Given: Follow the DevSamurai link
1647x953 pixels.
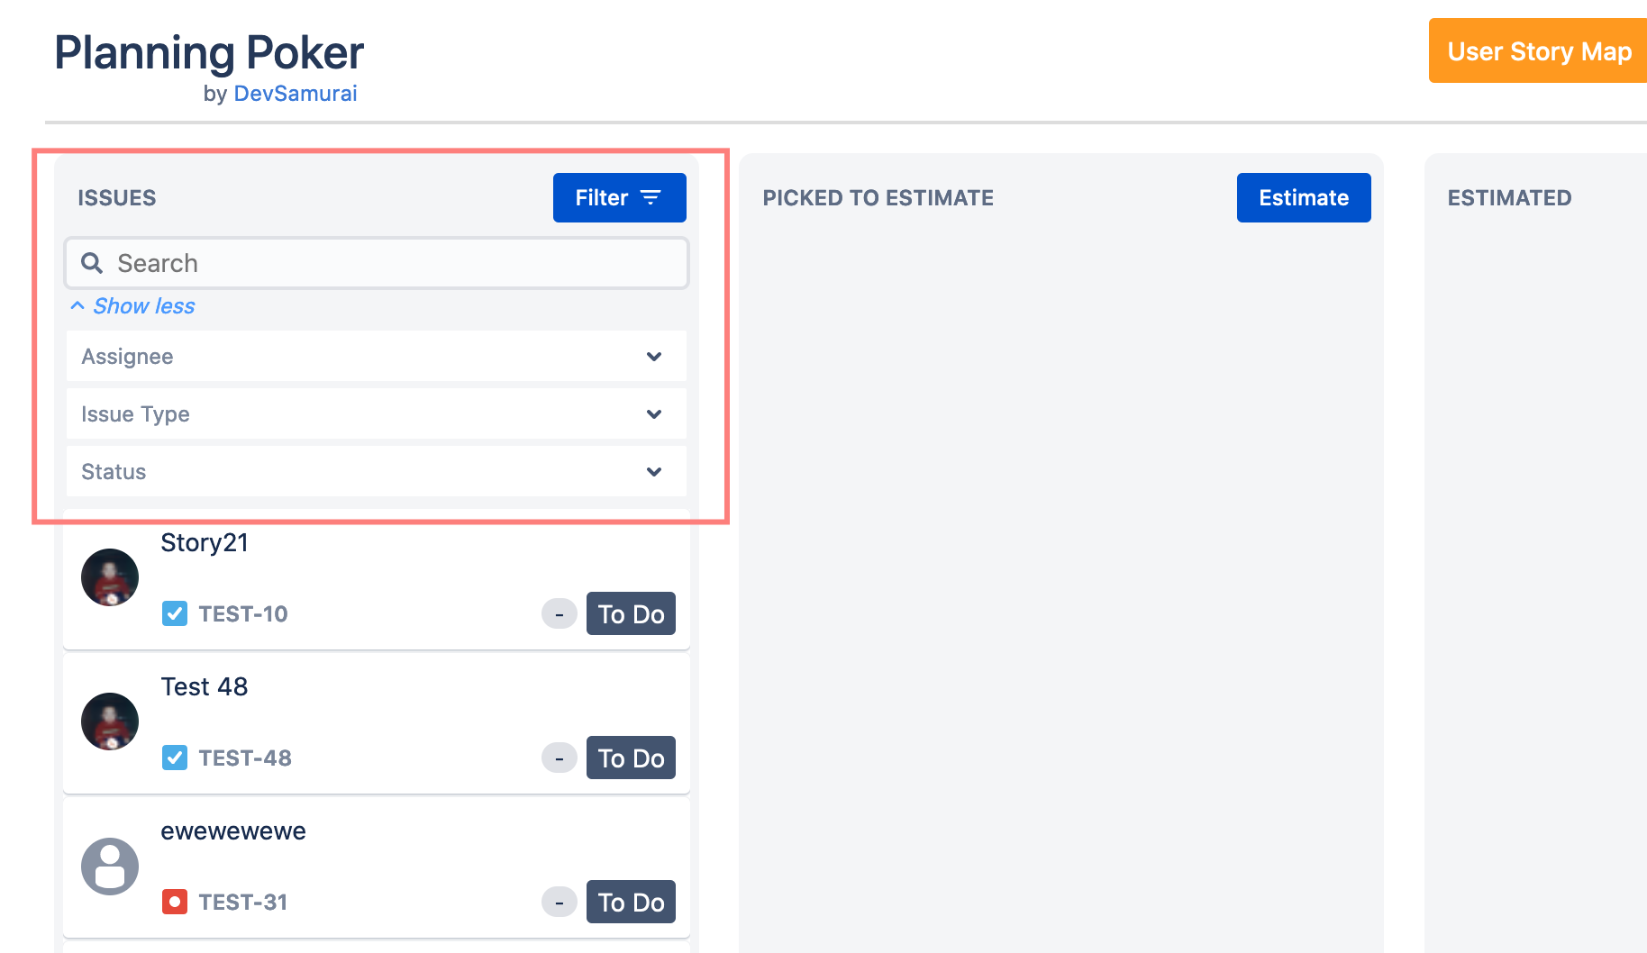Looking at the screenshot, I should [x=295, y=94].
